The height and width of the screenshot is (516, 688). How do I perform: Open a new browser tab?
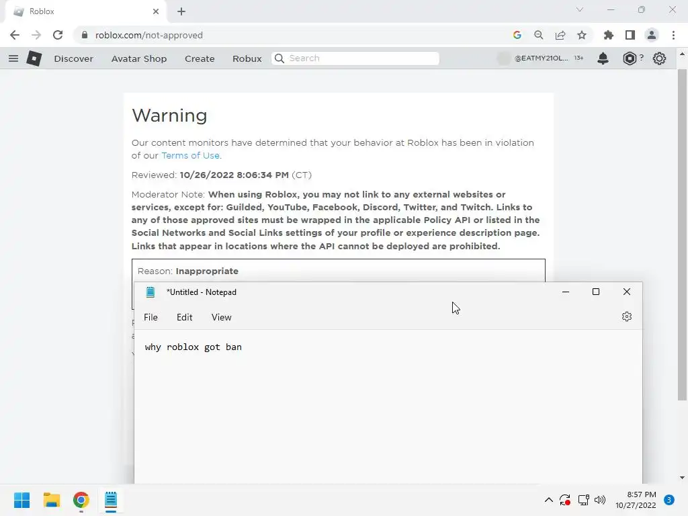[181, 11]
